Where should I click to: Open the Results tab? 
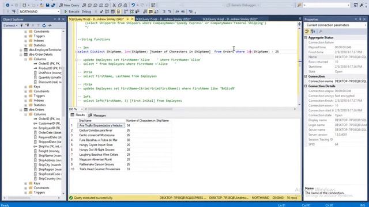pyautogui.click(x=78, y=115)
